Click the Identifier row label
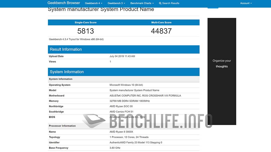This screenshot has width=271, height=152. tap(54, 143)
